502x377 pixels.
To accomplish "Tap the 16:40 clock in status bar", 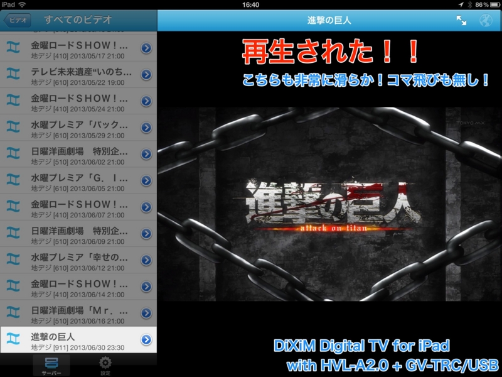I will [250, 4].
